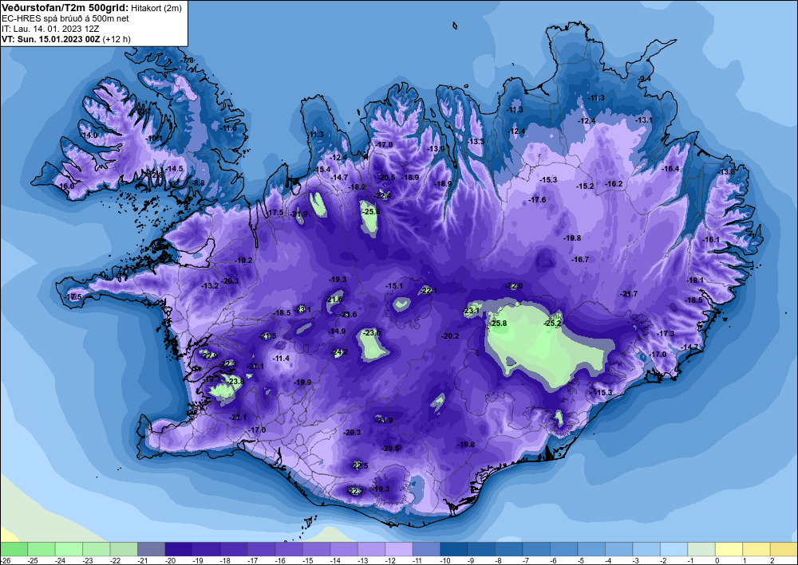Viewport: 798px width, 565px height.
Task: Click the legend swatch between -17 and -16
Action: 261,549
